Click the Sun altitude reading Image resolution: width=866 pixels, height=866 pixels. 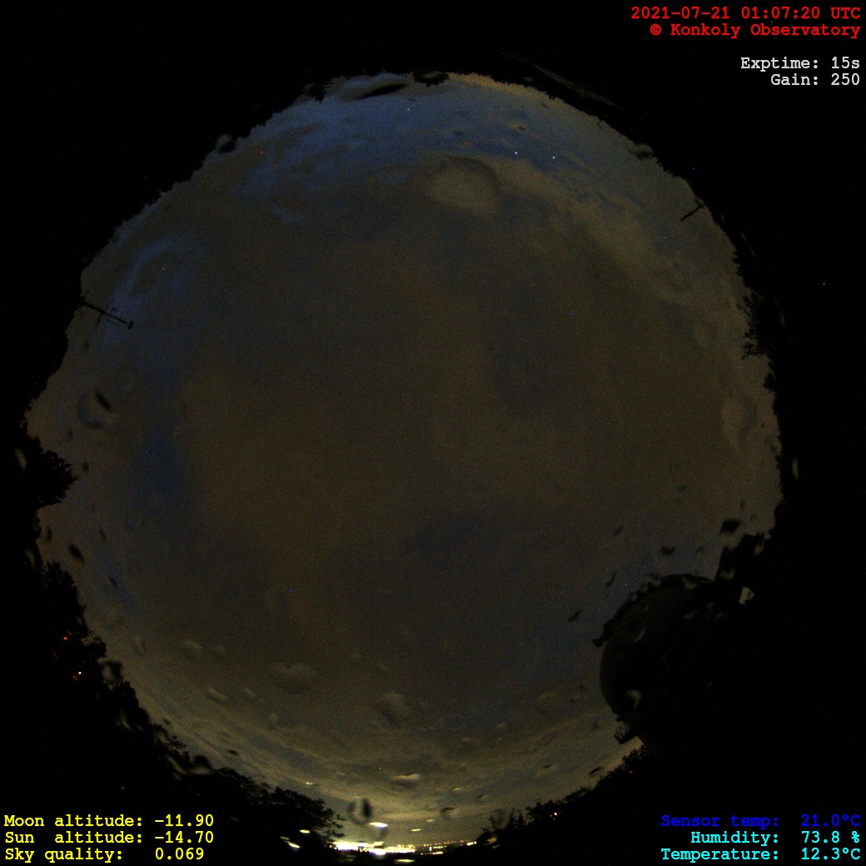click(x=108, y=838)
